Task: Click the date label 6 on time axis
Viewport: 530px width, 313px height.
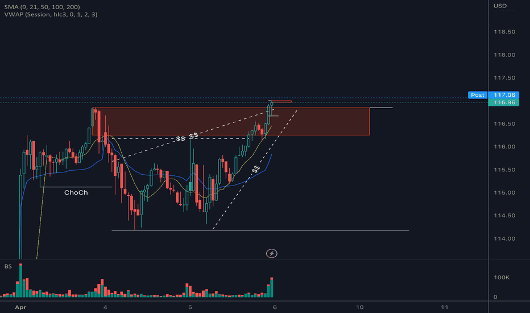Action: [275, 307]
